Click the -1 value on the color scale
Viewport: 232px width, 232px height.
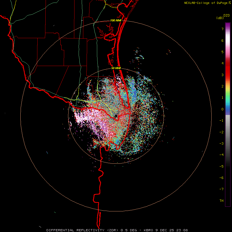pos(221,121)
